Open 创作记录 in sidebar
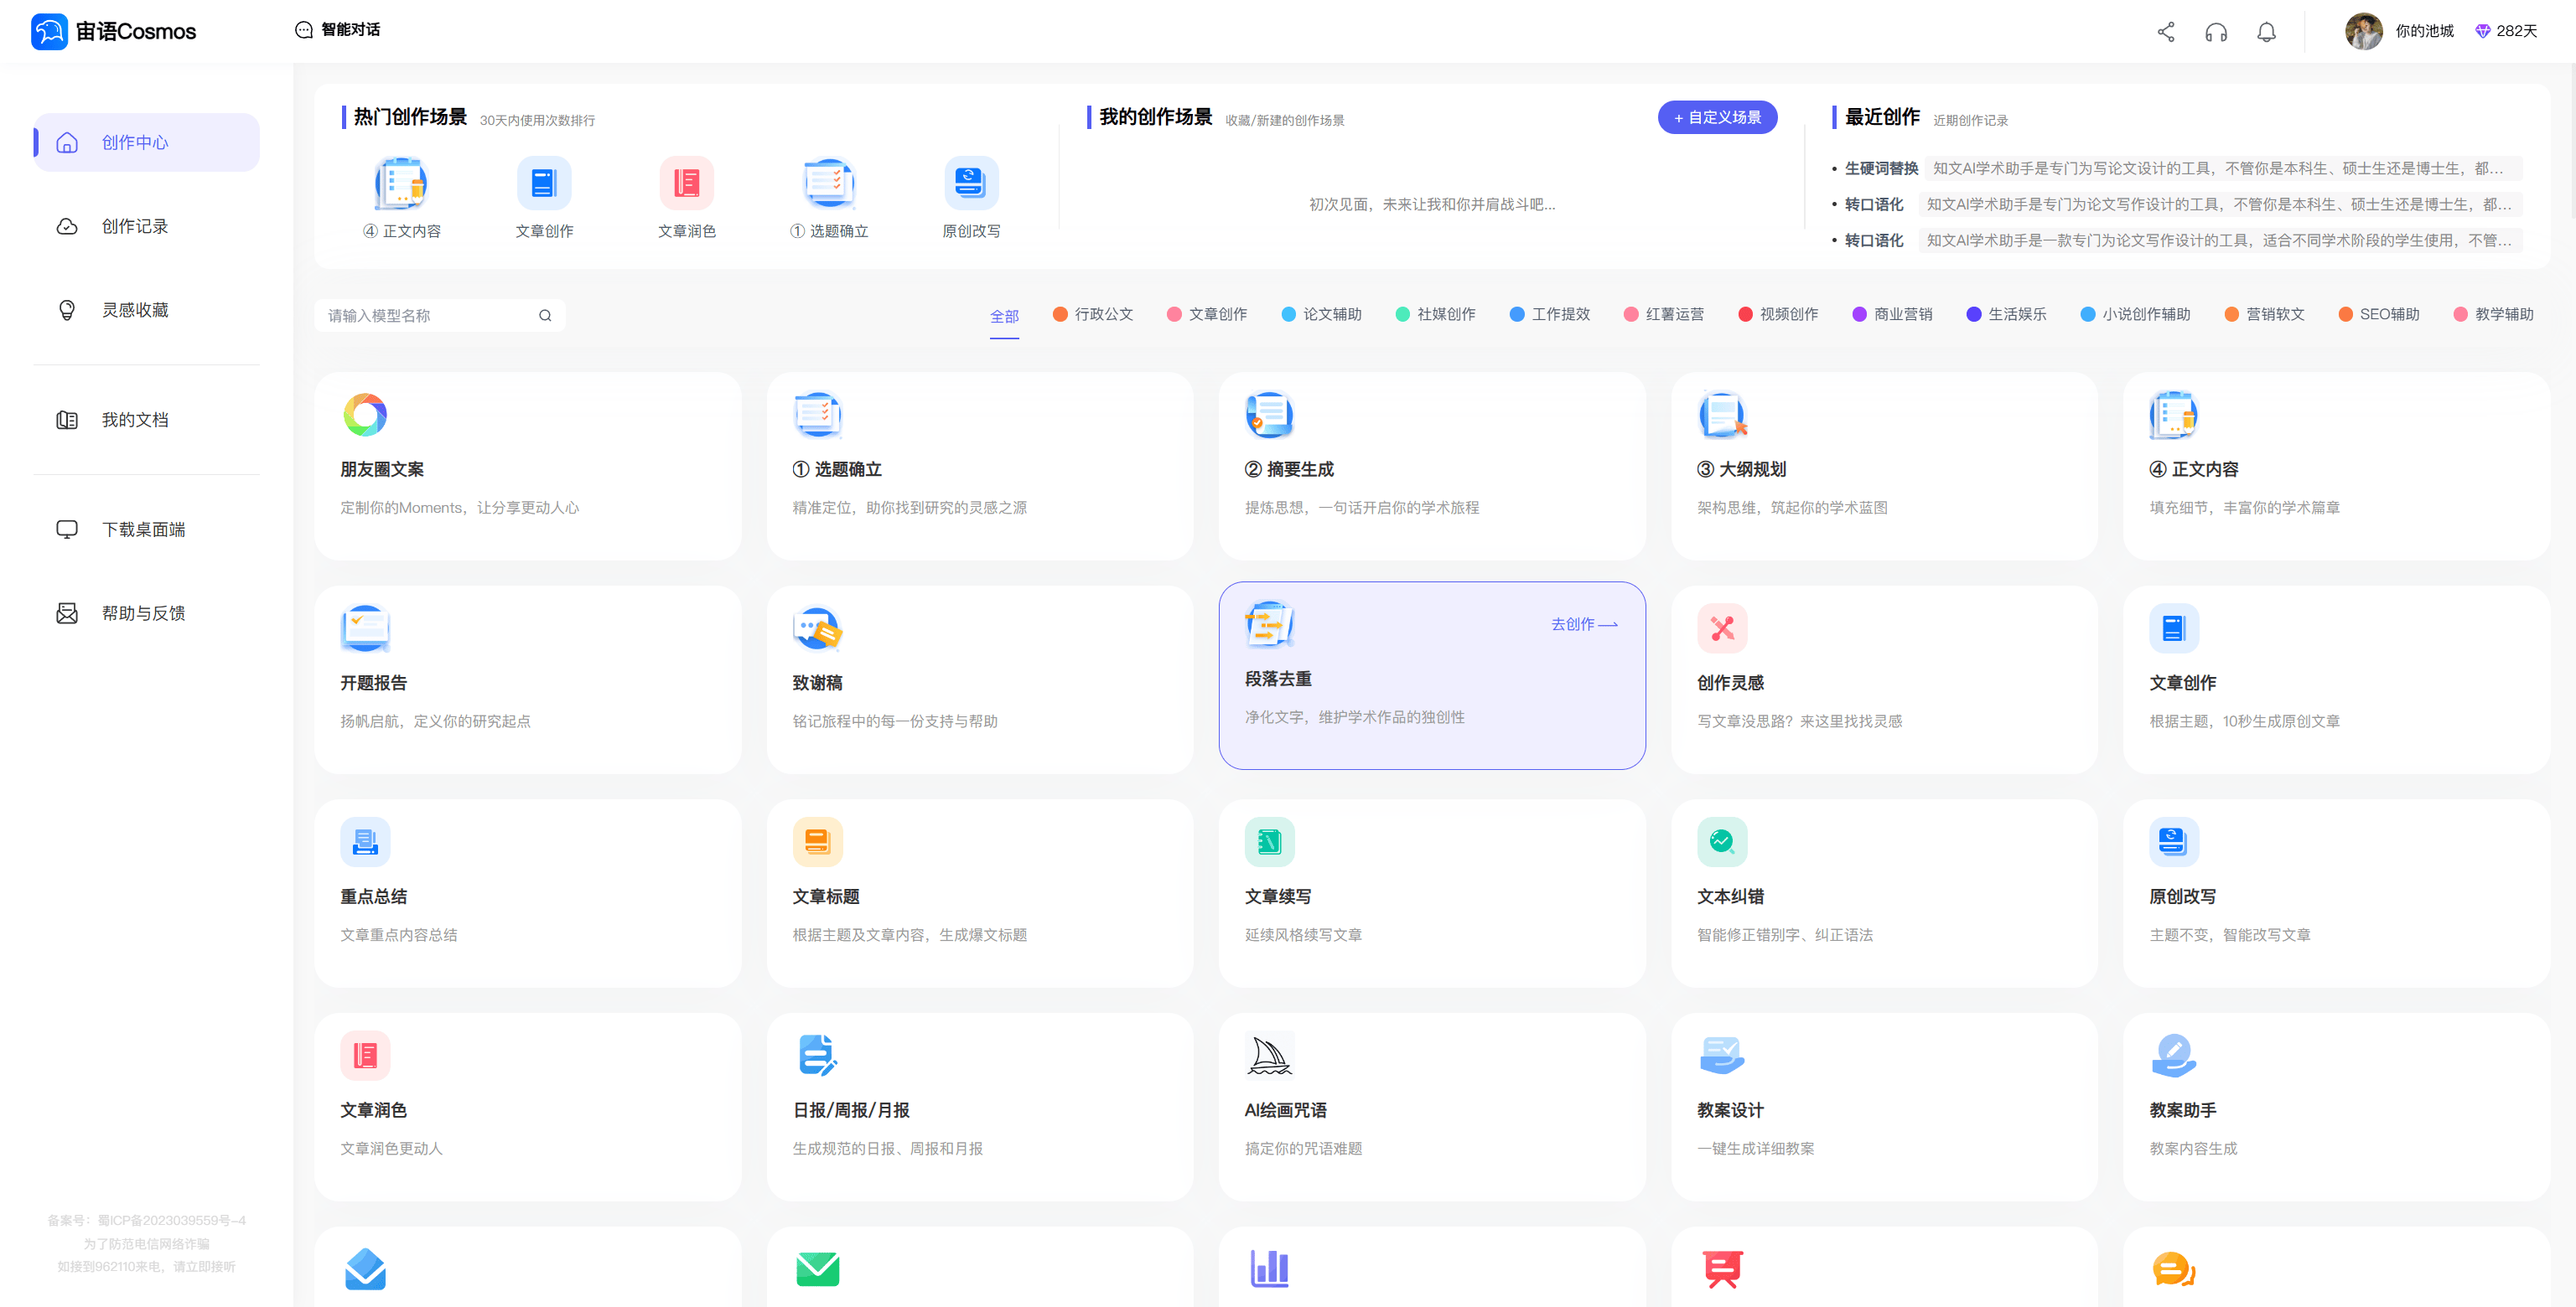Screen dimensions: 2576x1307 tap(134, 227)
